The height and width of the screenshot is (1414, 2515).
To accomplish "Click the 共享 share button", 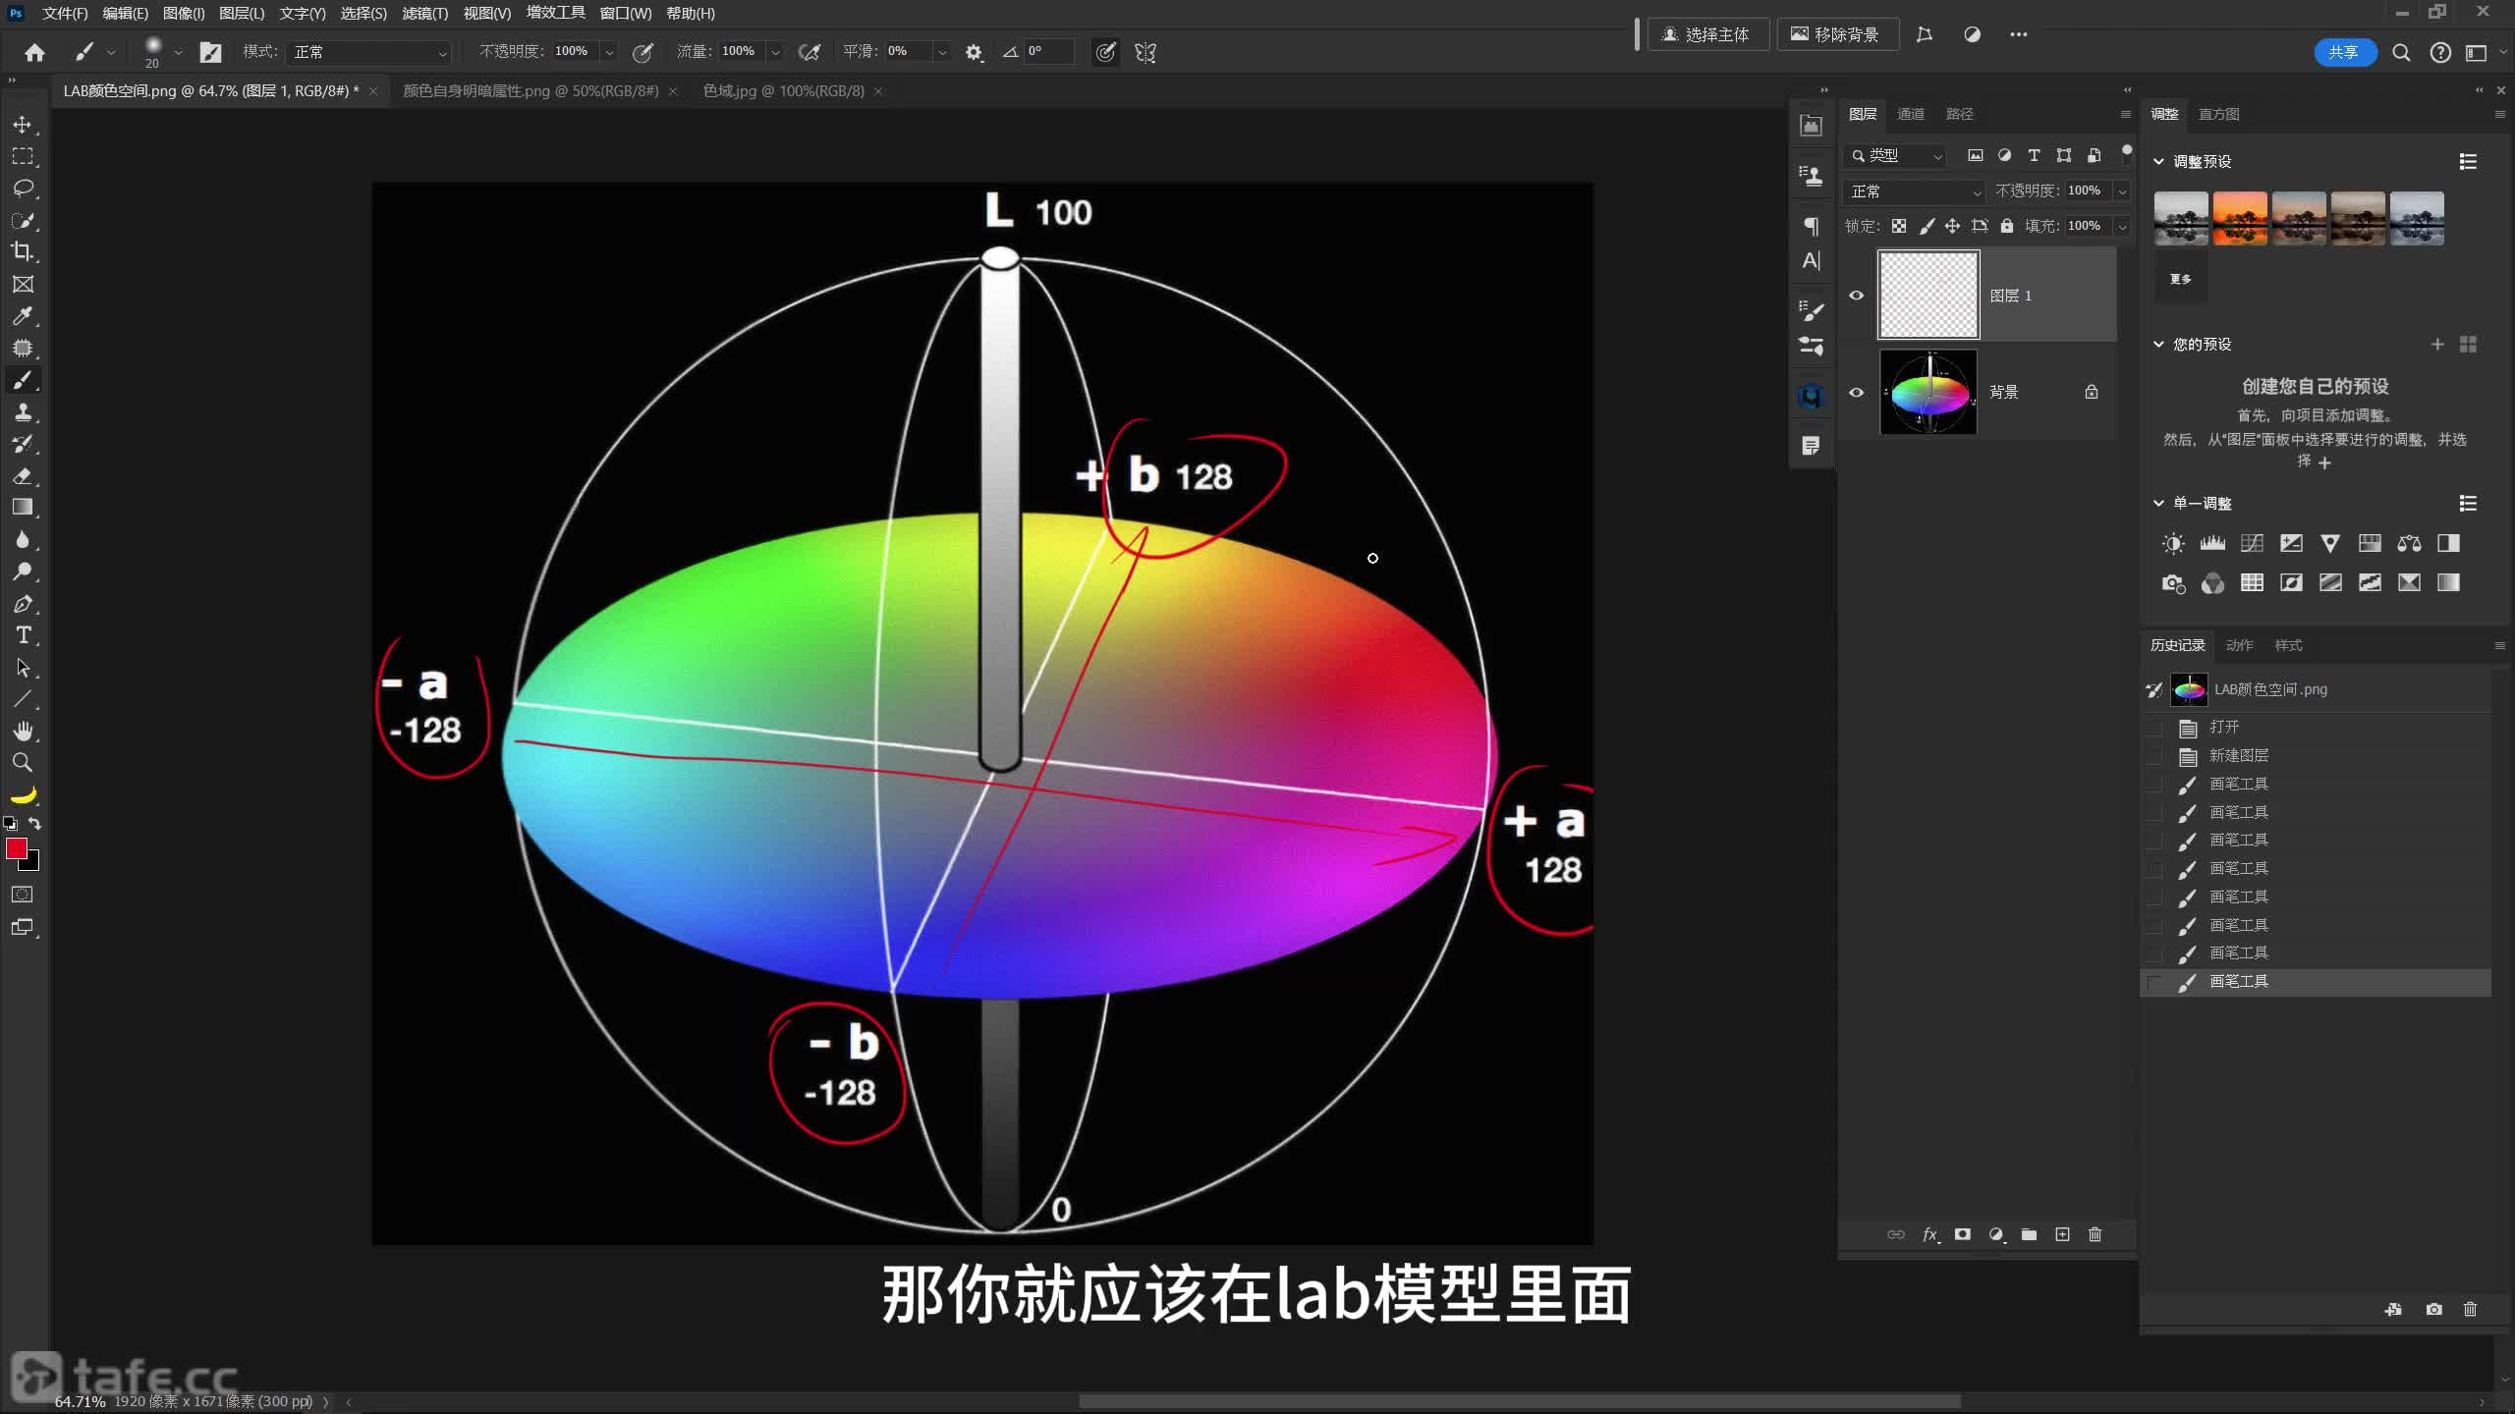I will point(2343,52).
